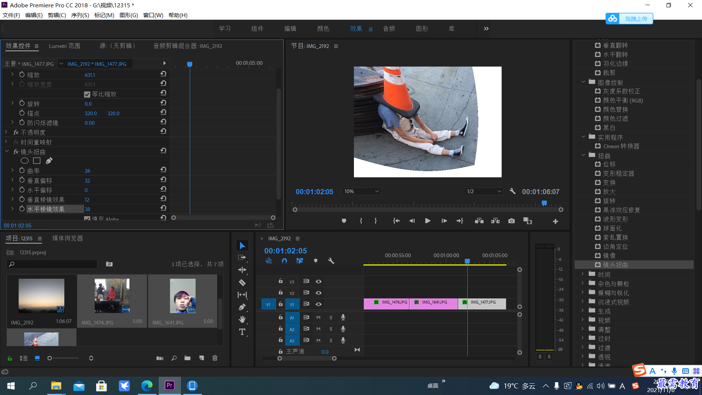Screen dimensions: 702x395
Task: Open the button editor plus icon
Action: click(x=555, y=221)
